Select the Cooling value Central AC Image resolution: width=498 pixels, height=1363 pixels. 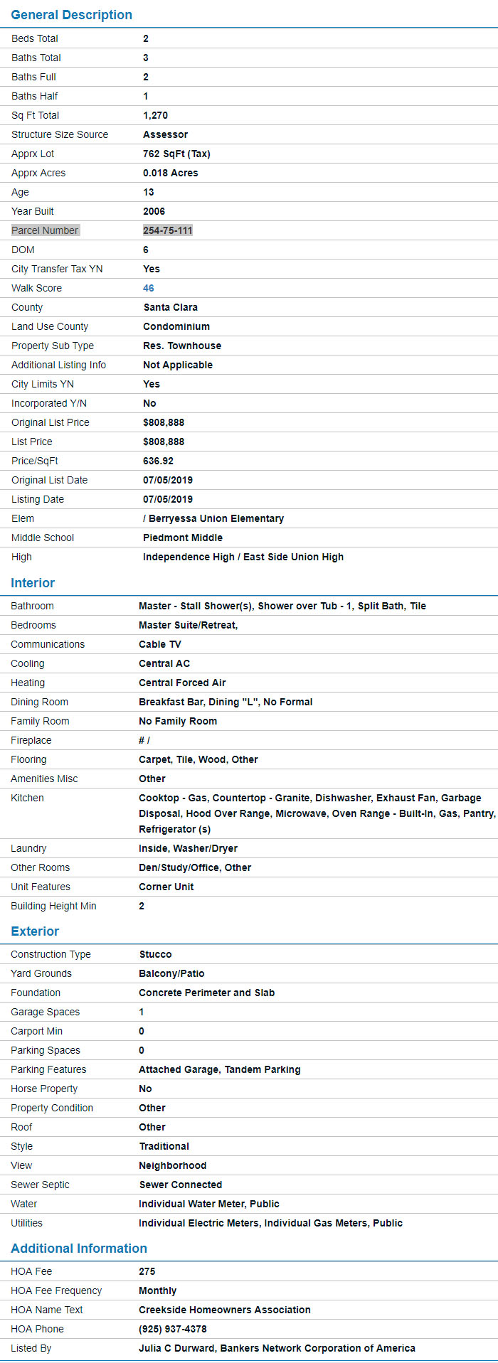click(x=164, y=663)
